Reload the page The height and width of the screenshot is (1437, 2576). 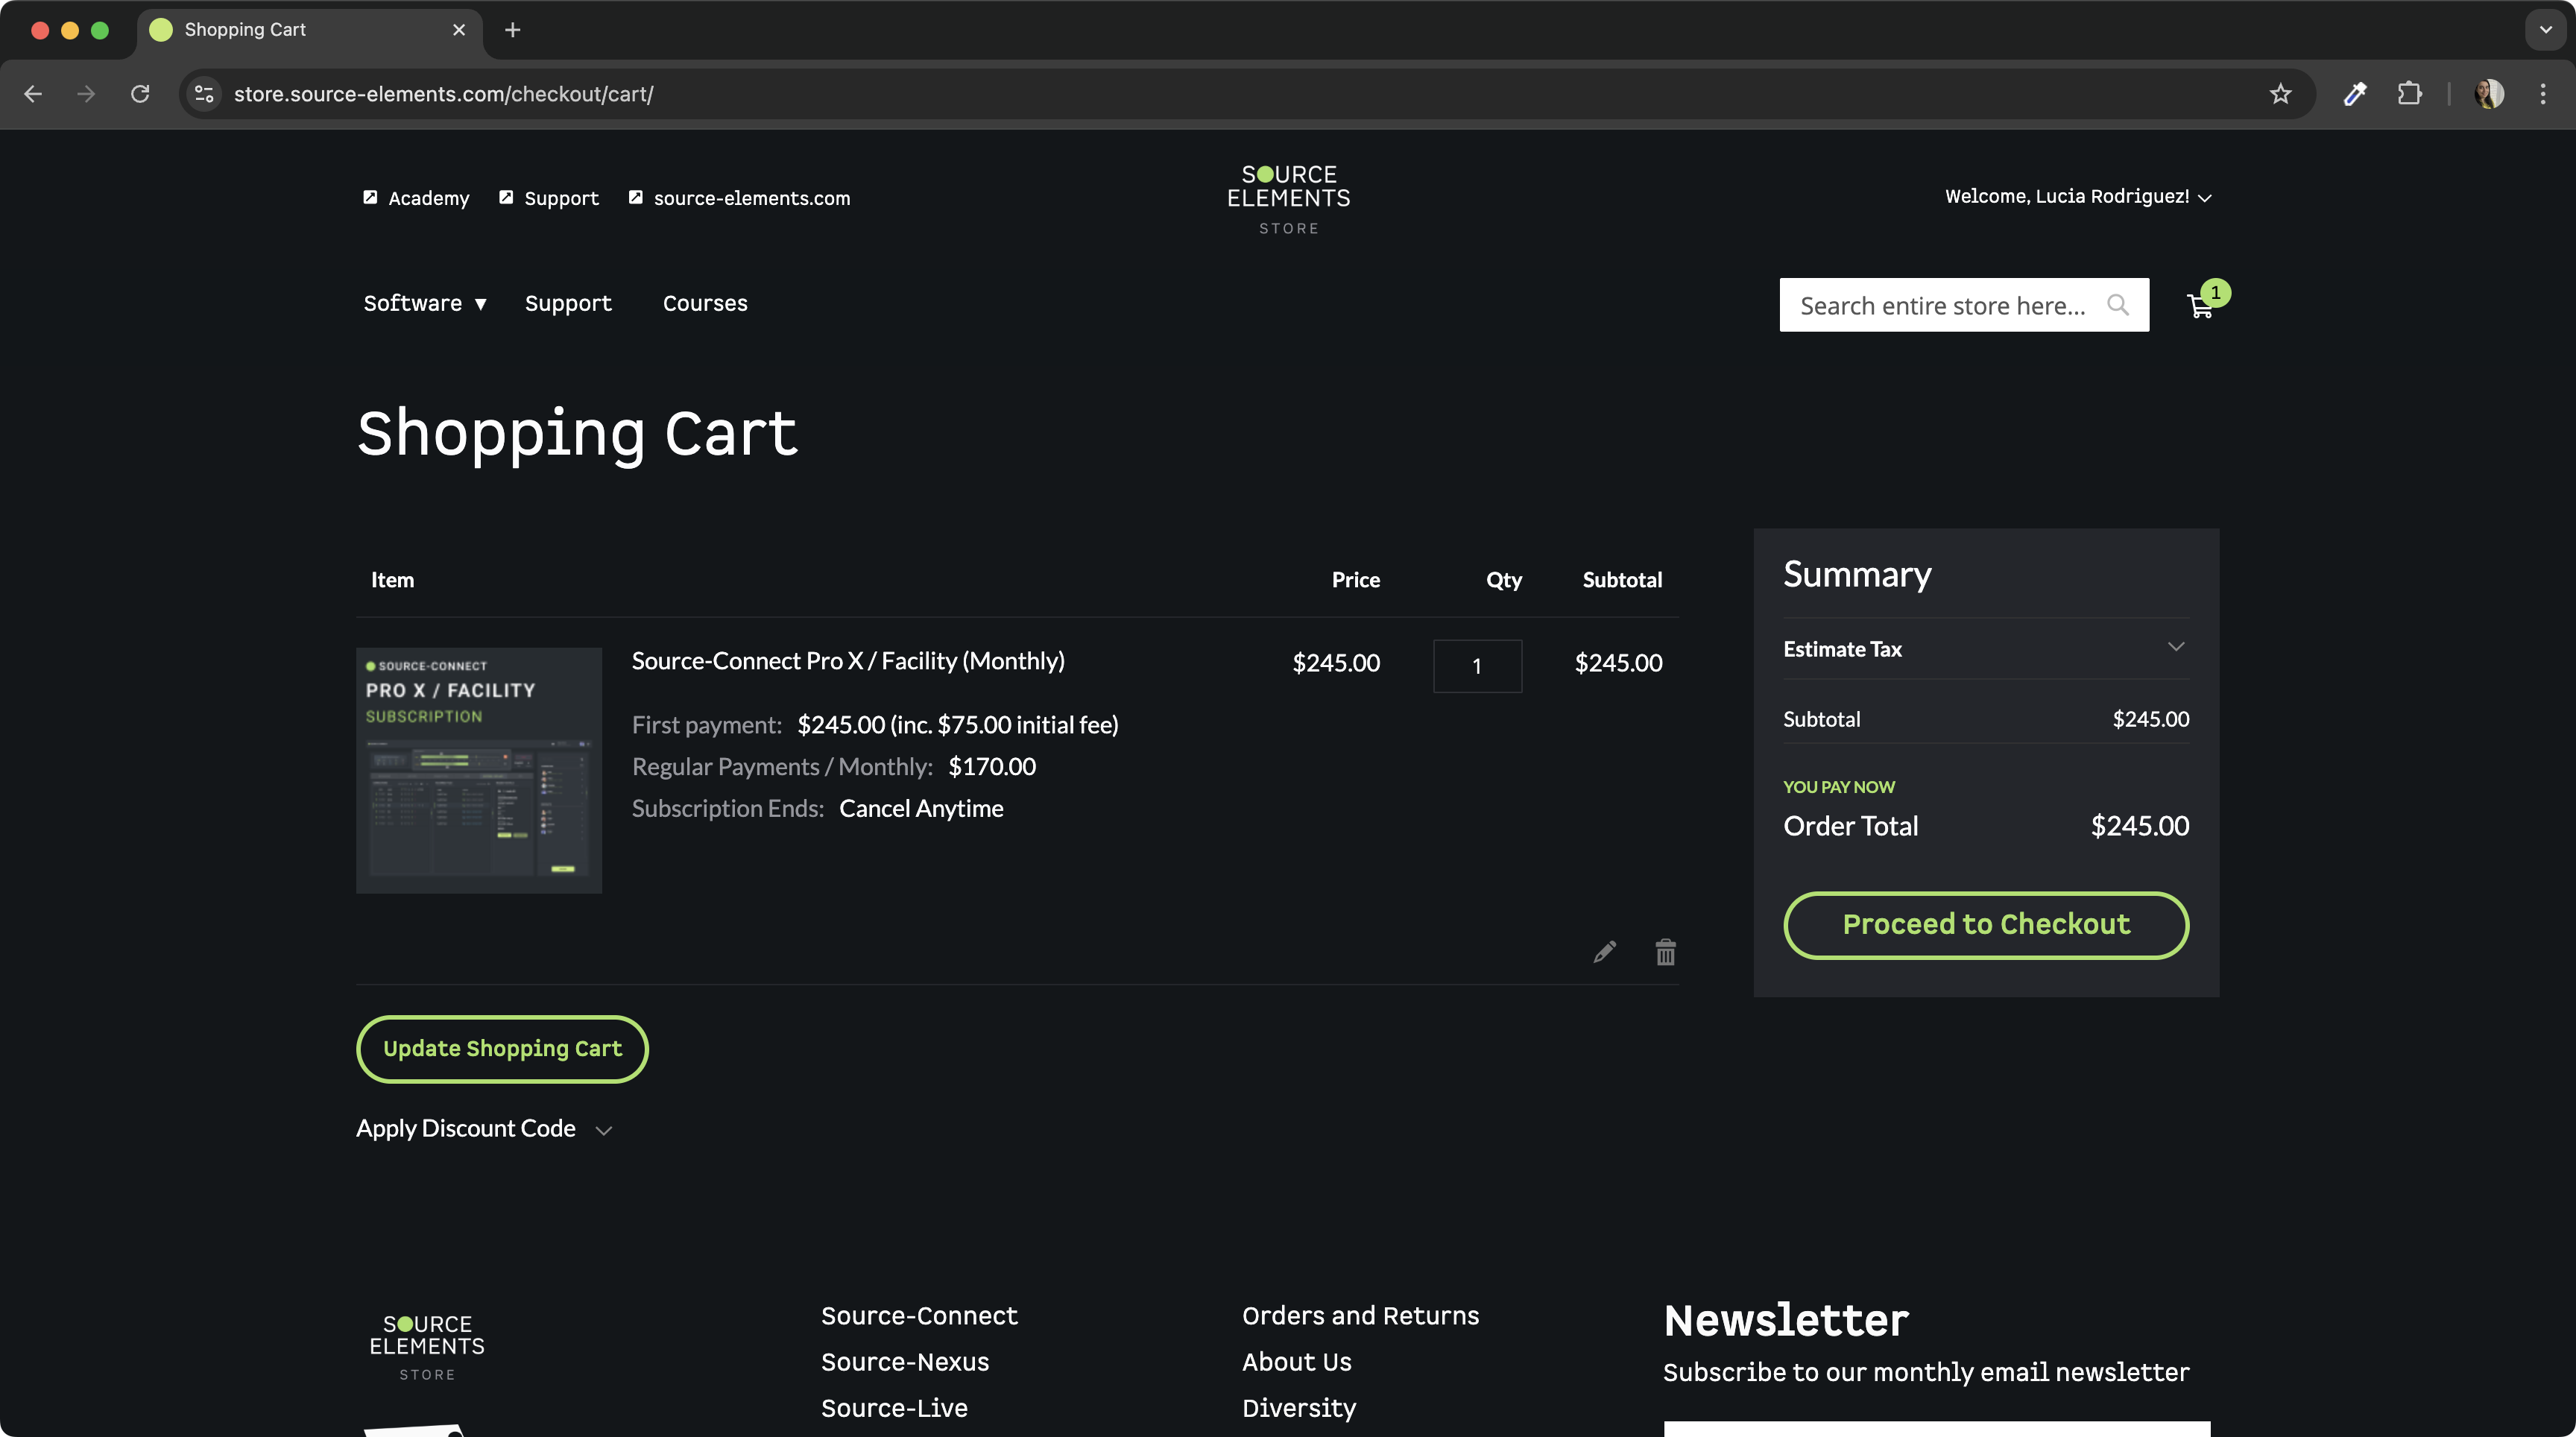(x=140, y=94)
